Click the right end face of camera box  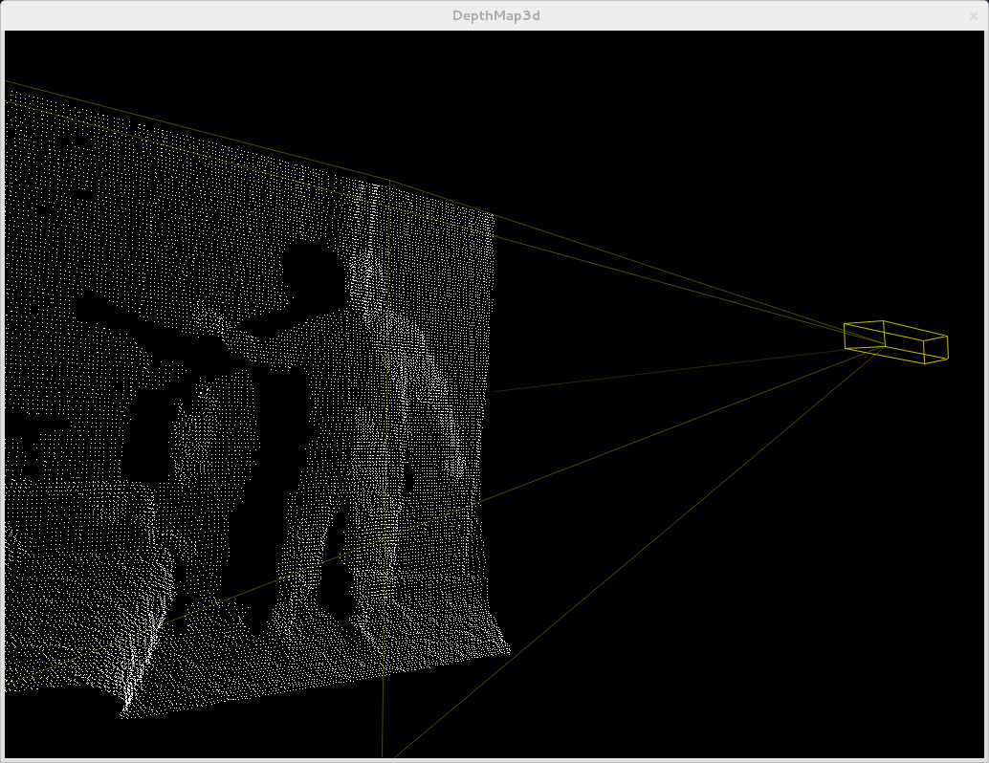click(934, 349)
